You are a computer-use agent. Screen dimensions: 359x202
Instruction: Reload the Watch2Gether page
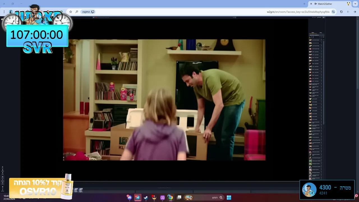coord(341,12)
